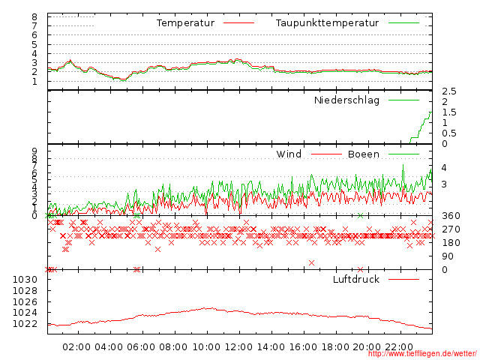This screenshot has height=360, width=480.
Task: Click the Niederschlag legend label
Action: pos(346,100)
